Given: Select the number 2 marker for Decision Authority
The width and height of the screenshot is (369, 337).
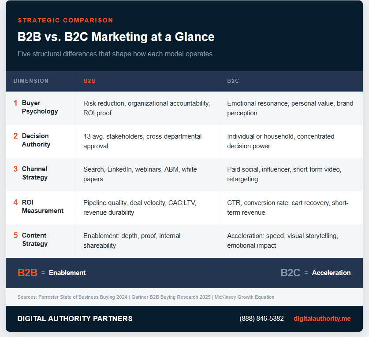Looking at the screenshot, I should click(15, 136).
